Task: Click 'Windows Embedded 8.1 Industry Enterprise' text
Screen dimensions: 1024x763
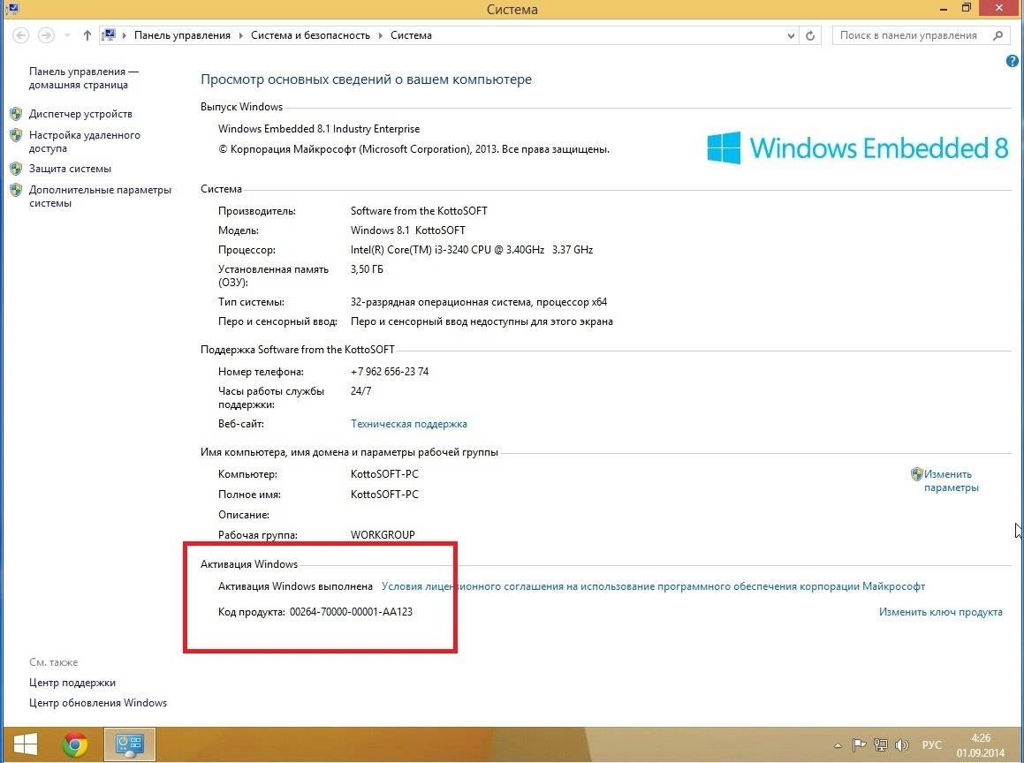Action: [319, 129]
